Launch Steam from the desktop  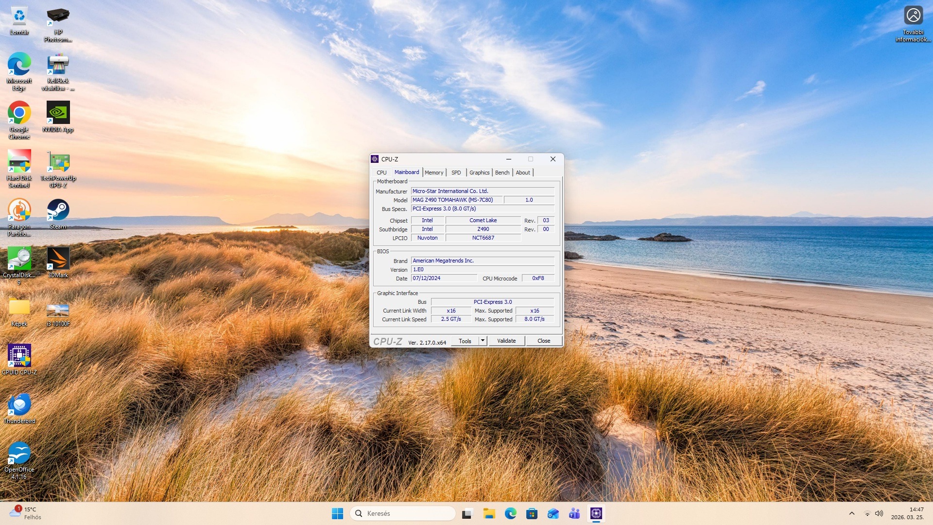[58, 210]
